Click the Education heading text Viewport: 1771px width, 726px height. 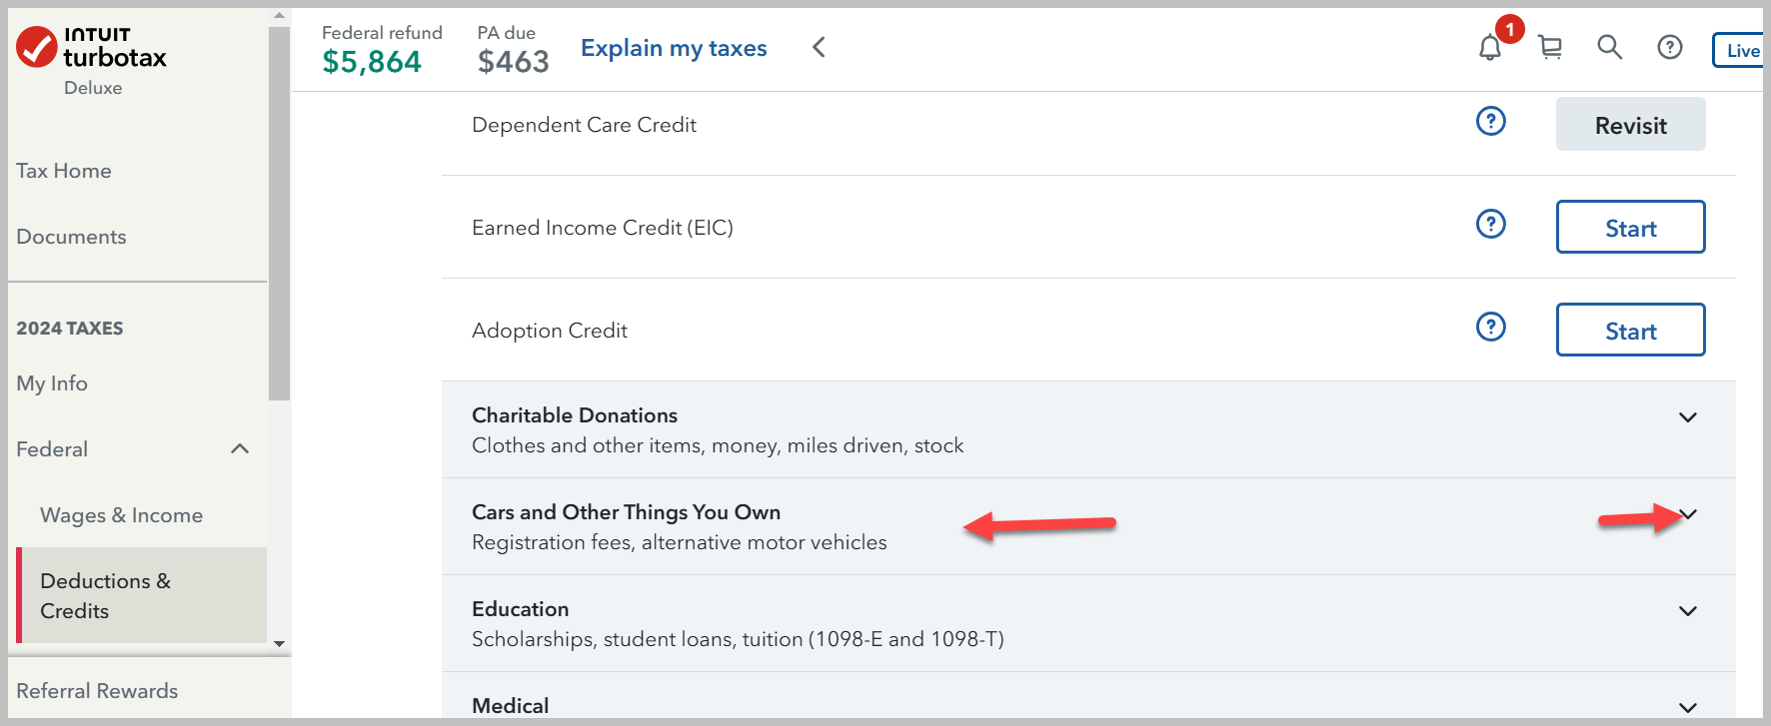click(x=520, y=609)
